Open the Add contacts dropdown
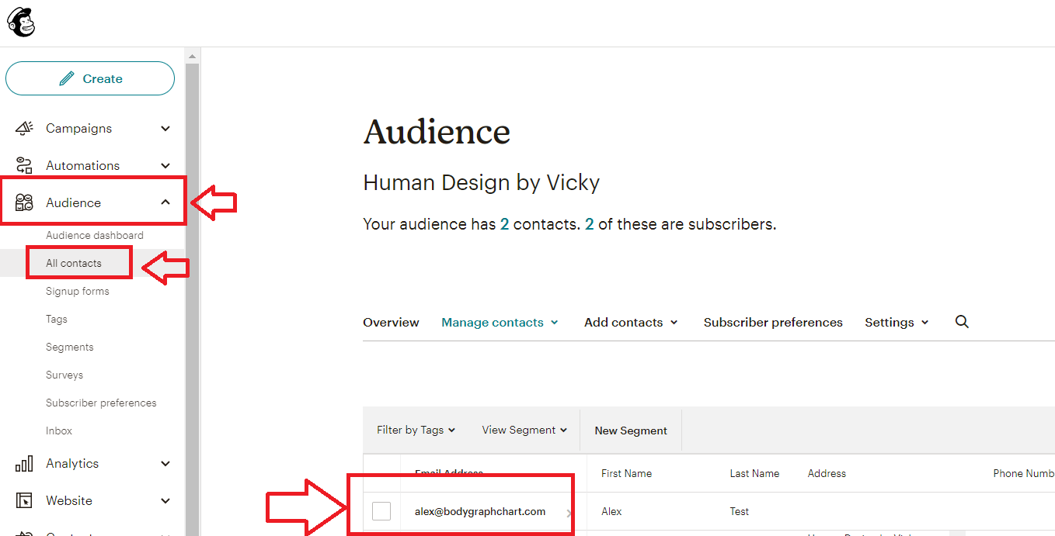 [631, 322]
